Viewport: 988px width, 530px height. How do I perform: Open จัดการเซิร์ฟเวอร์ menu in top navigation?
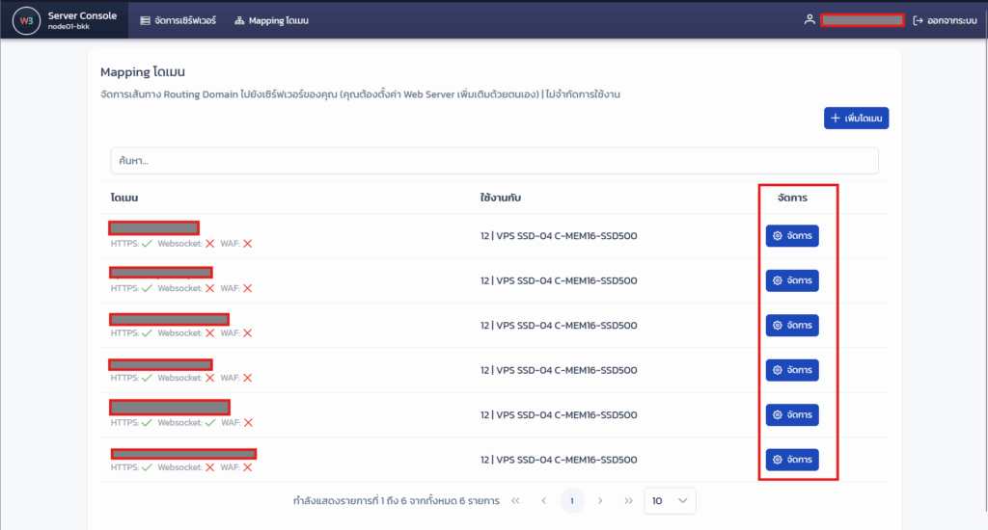coord(178,20)
